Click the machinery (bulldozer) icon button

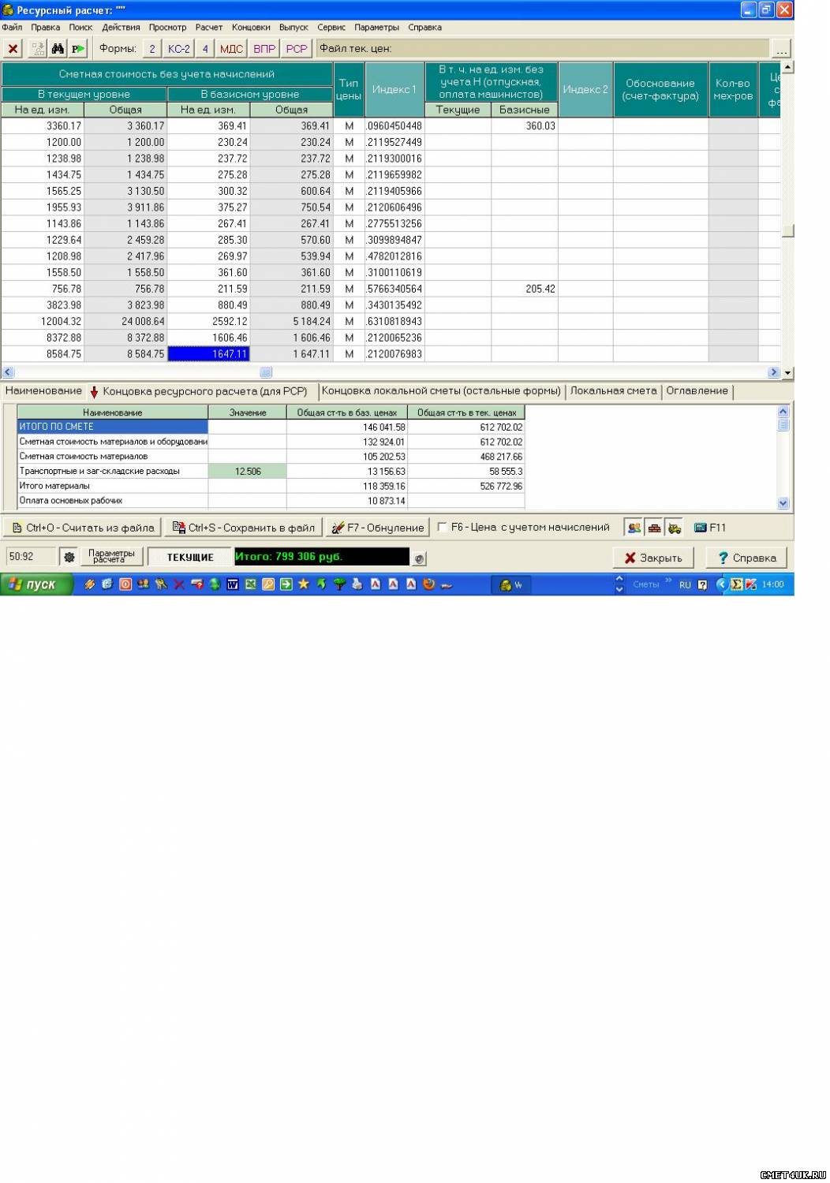(674, 528)
